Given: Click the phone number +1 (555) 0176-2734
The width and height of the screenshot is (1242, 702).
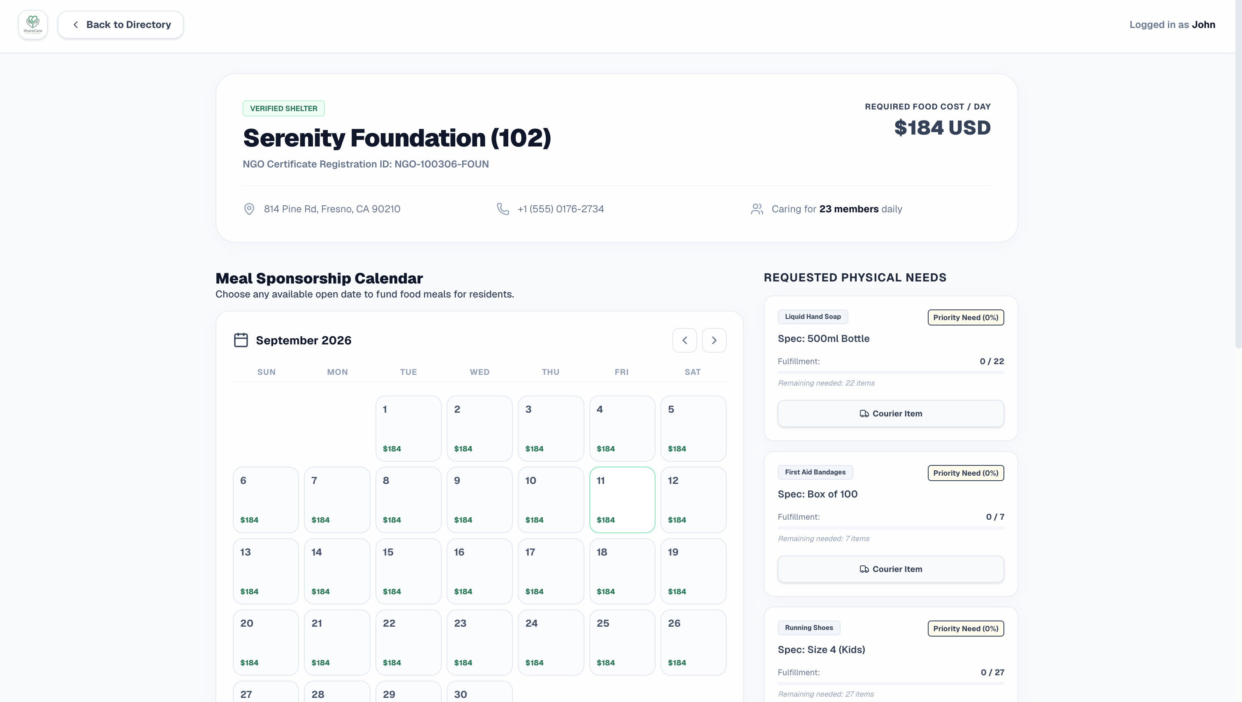Looking at the screenshot, I should (560, 209).
